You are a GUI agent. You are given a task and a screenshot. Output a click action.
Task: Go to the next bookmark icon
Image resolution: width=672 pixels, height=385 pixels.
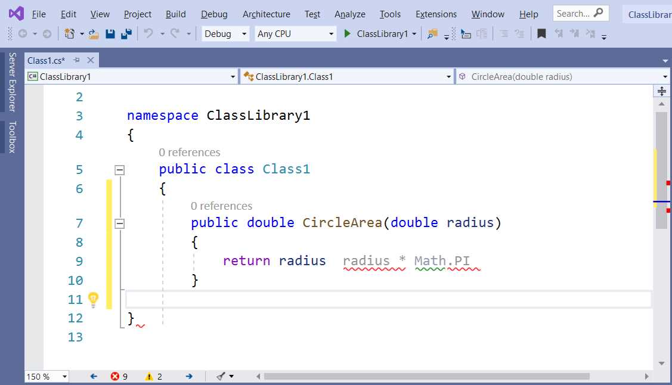(x=574, y=33)
